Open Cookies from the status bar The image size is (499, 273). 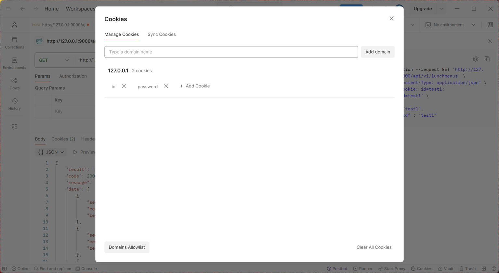click(x=422, y=269)
